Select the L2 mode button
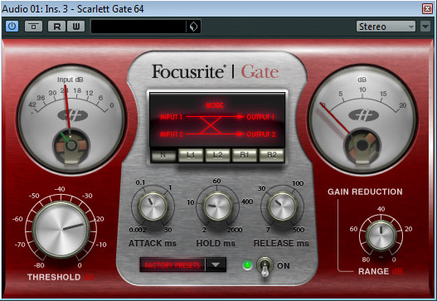 [217, 155]
